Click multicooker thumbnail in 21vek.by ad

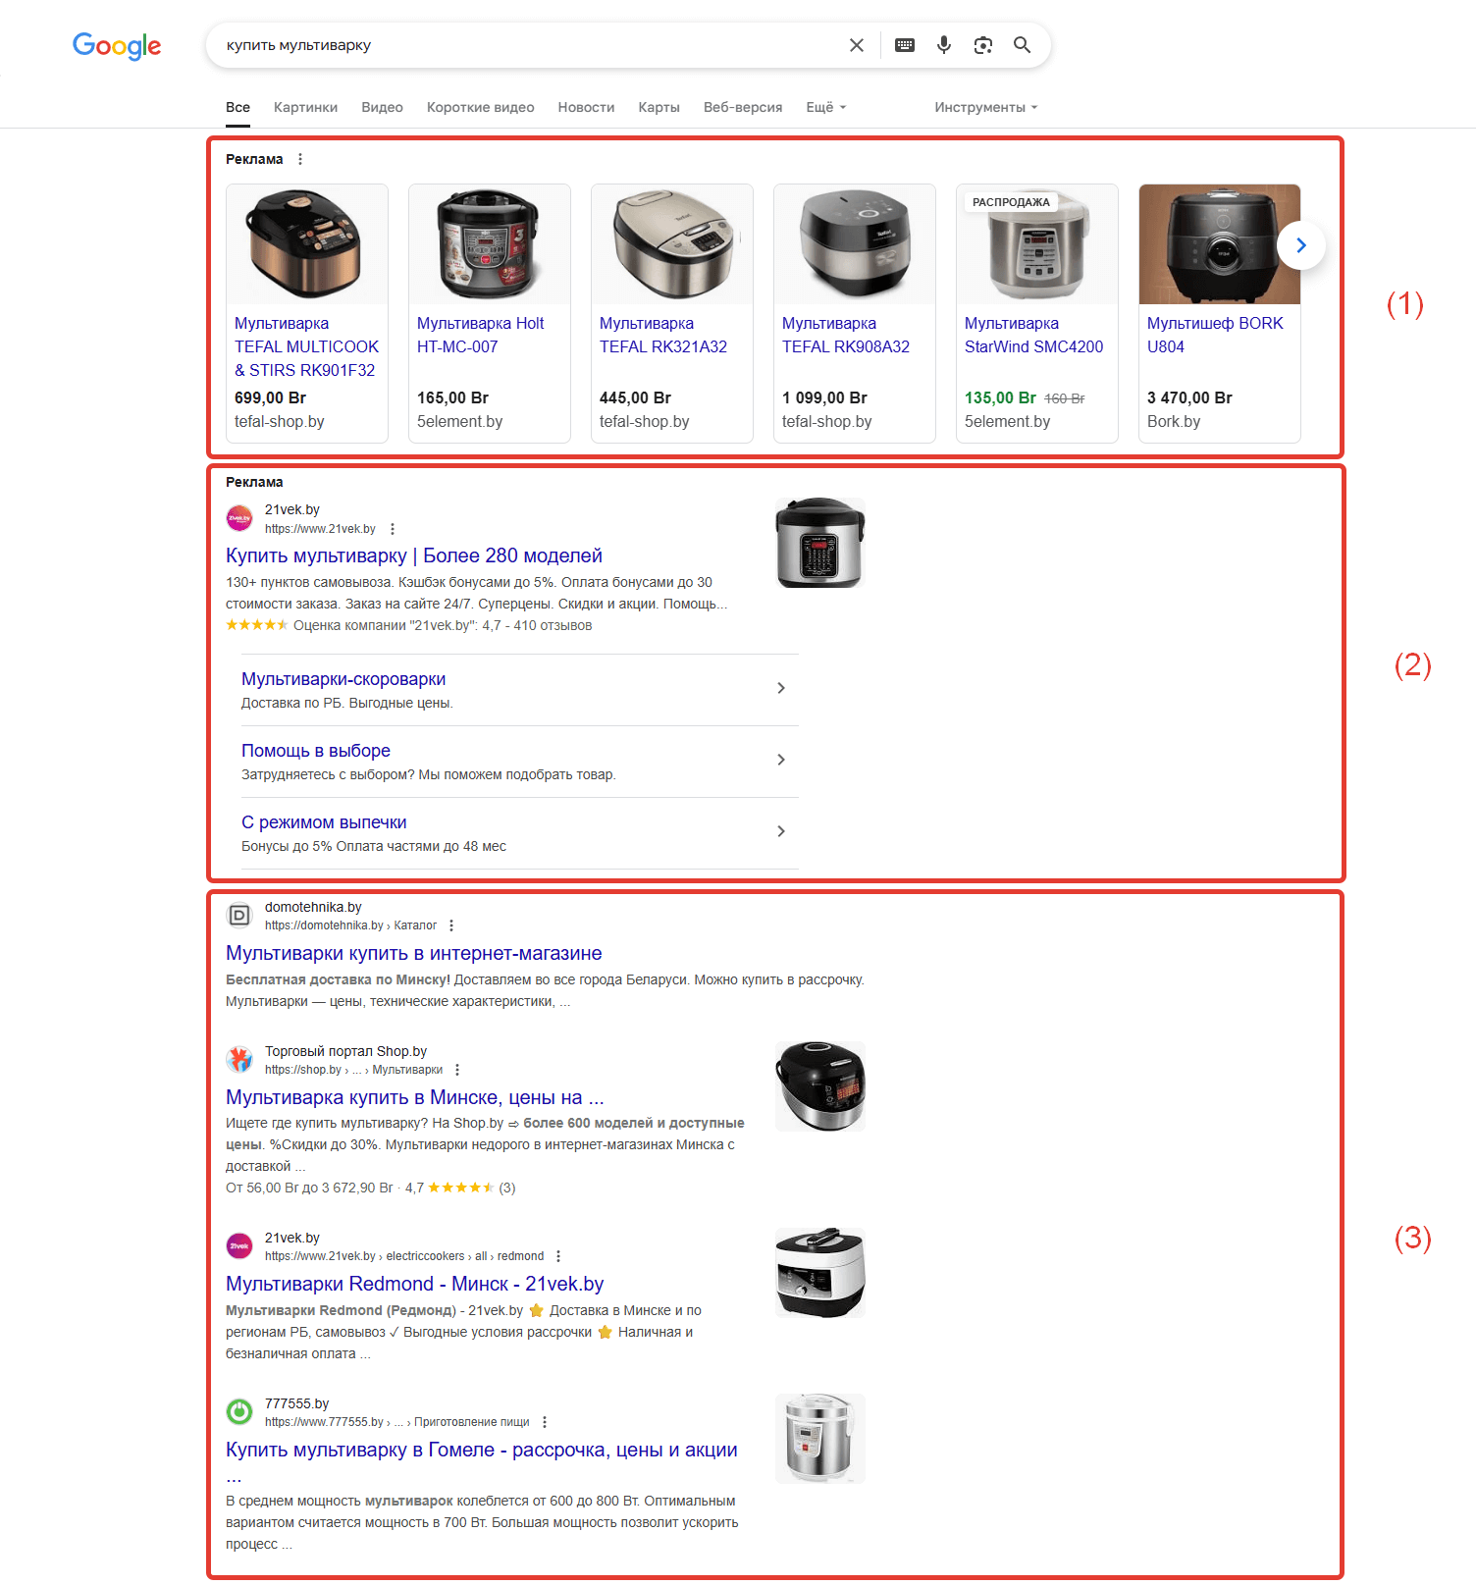820,543
